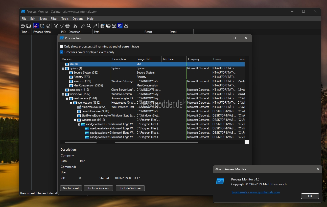
Task: Open the Tools menu
Action: 65,19
